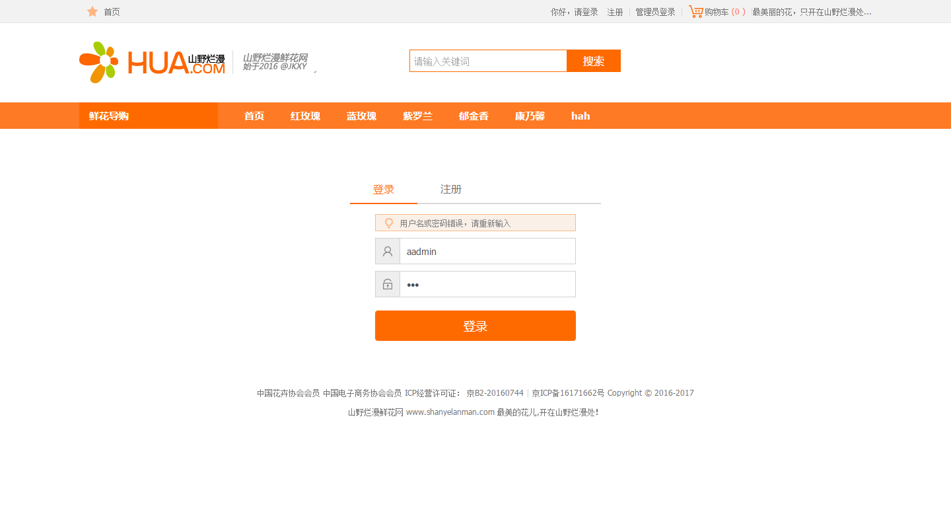Click 山野烂漫鲜花网 slogan text by logo
This screenshot has width=951, height=512.
(275, 57)
